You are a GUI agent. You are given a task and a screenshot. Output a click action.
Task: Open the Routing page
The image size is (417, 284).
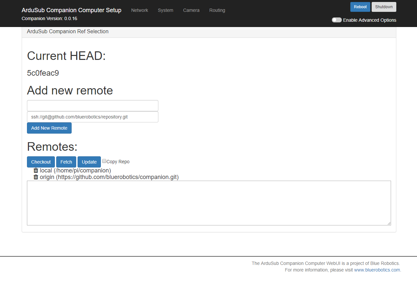click(217, 10)
